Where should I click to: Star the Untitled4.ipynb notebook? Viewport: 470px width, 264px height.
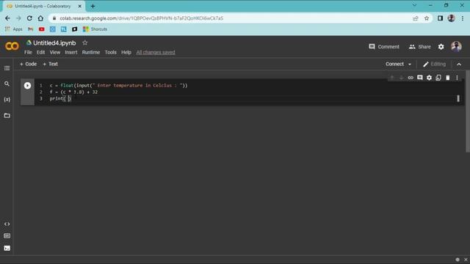(85, 43)
